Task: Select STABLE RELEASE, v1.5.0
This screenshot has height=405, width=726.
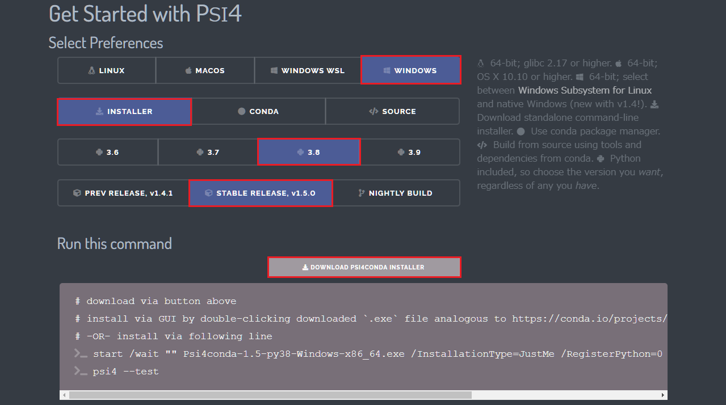Action: [261, 193]
